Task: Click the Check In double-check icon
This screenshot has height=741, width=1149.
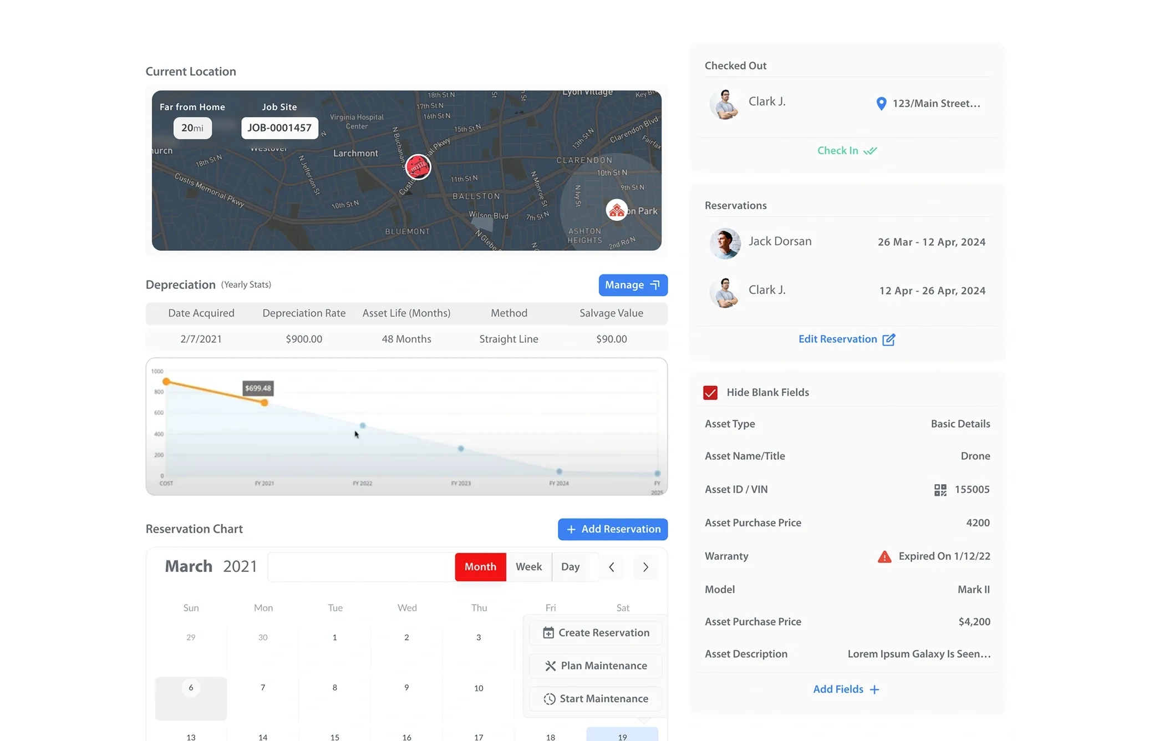Action: click(x=871, y=150)
